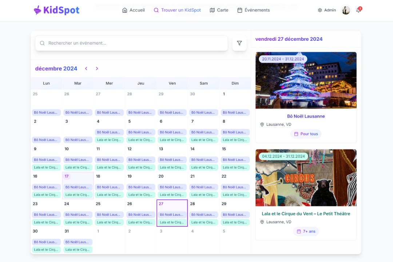The width and height of the screenshot is (393, 262).
Task: Click the search magnifier icon in event field
Action: (x=42, y=43)
